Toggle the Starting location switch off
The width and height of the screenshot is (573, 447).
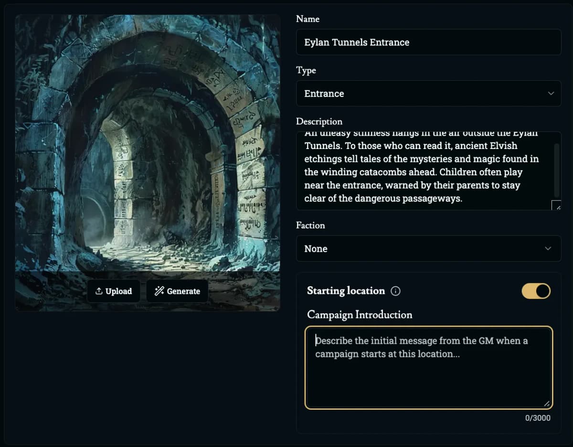pyautogui.click(x=536, y=291)
